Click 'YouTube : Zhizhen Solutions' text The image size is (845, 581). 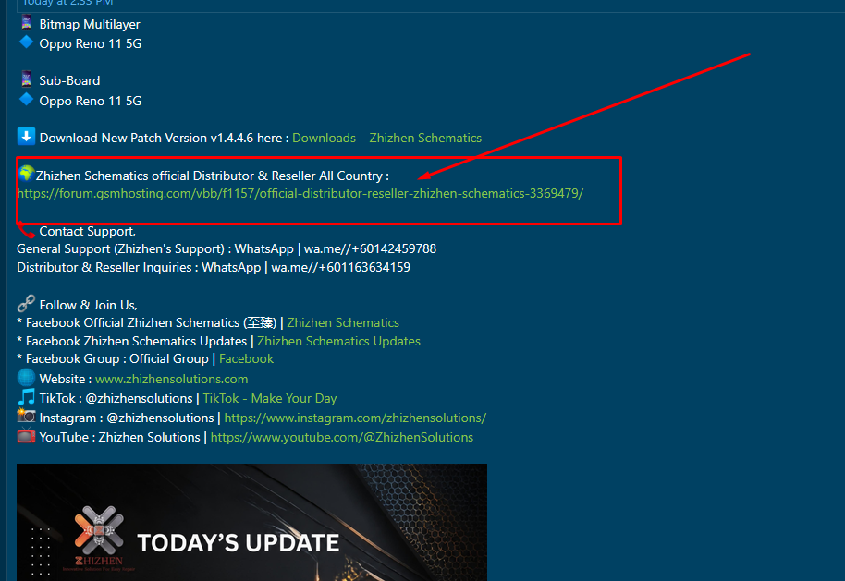119,437
